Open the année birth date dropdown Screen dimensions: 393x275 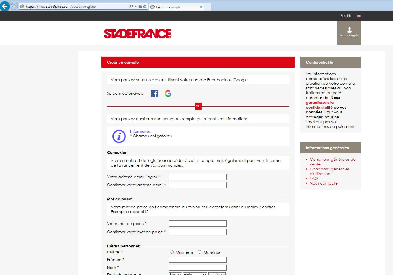[217, 274]
